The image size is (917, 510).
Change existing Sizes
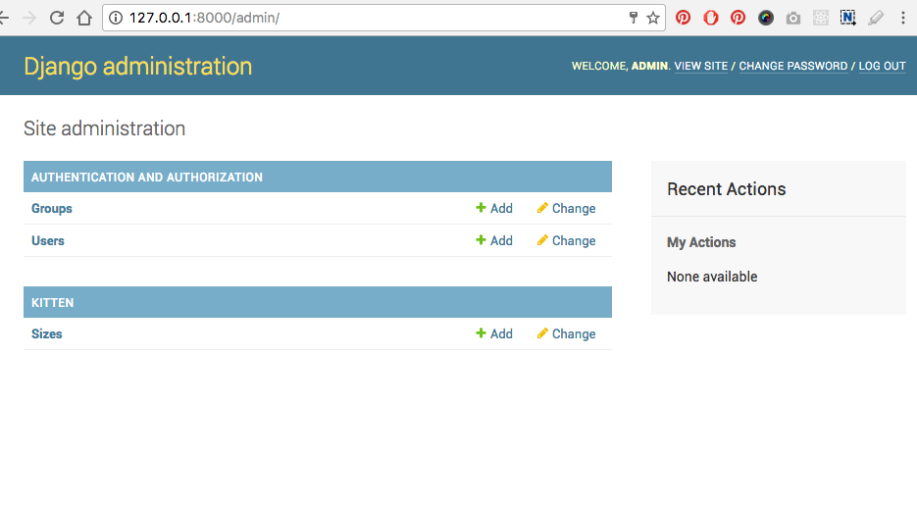coord(566,334)
